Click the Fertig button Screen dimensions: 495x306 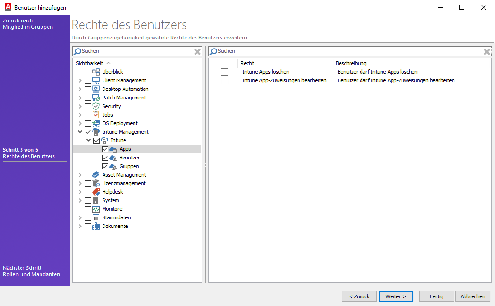(x=436, y=296)
